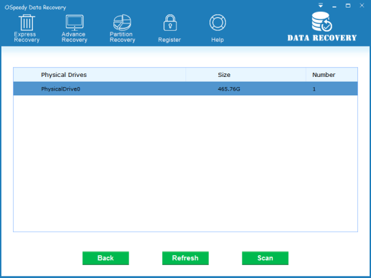
Task: Sort by Size column header
Action: tap(246, 75)
